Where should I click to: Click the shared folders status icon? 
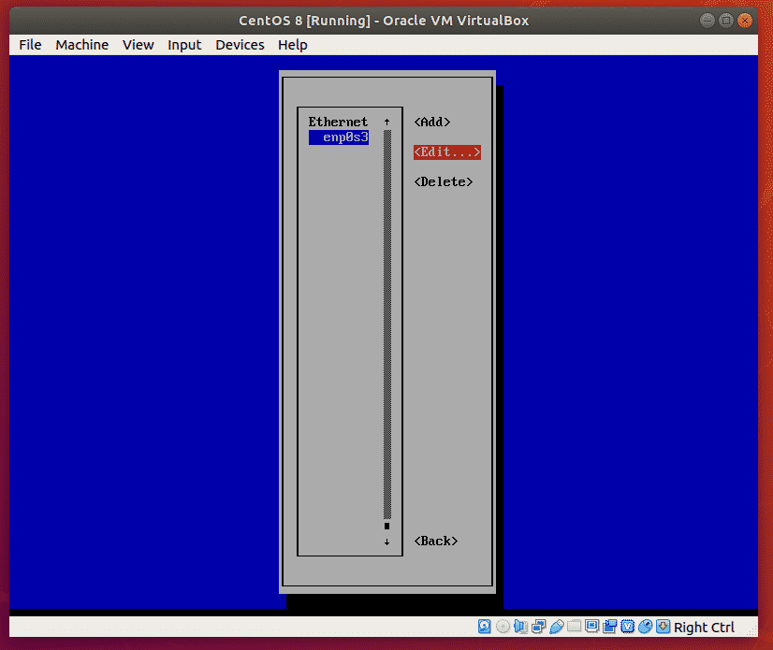574,627
